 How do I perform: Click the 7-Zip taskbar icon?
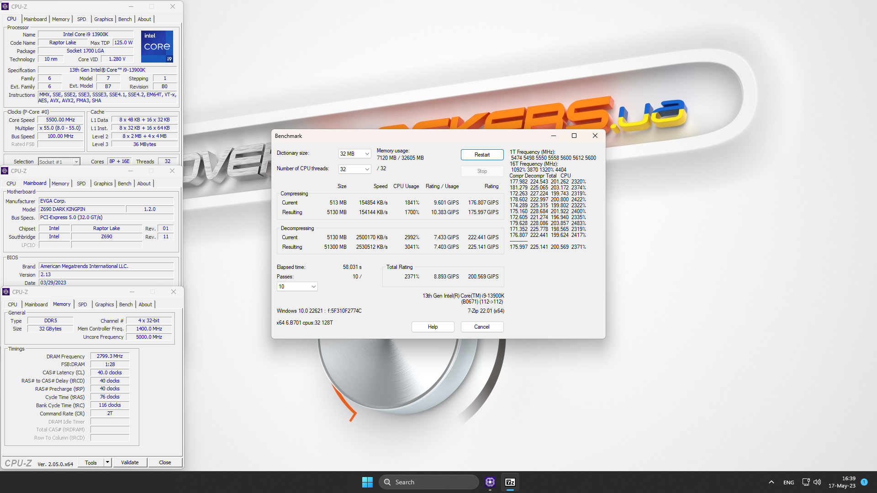(x=510, y=482)
